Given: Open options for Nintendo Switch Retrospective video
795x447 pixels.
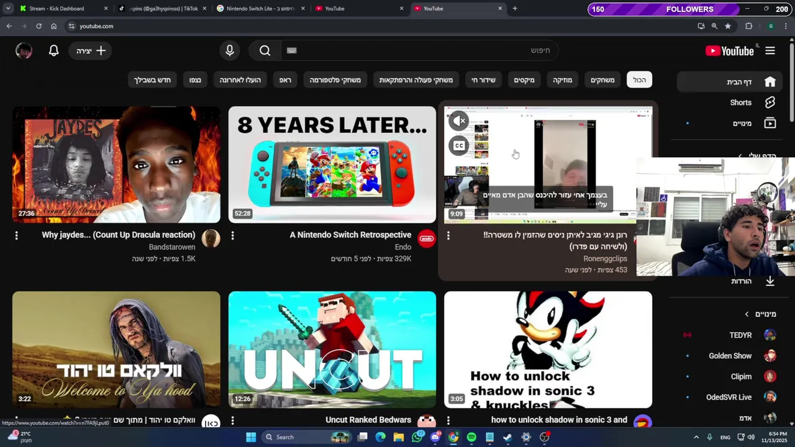Looking at the screenshot, I should point(232,236).
